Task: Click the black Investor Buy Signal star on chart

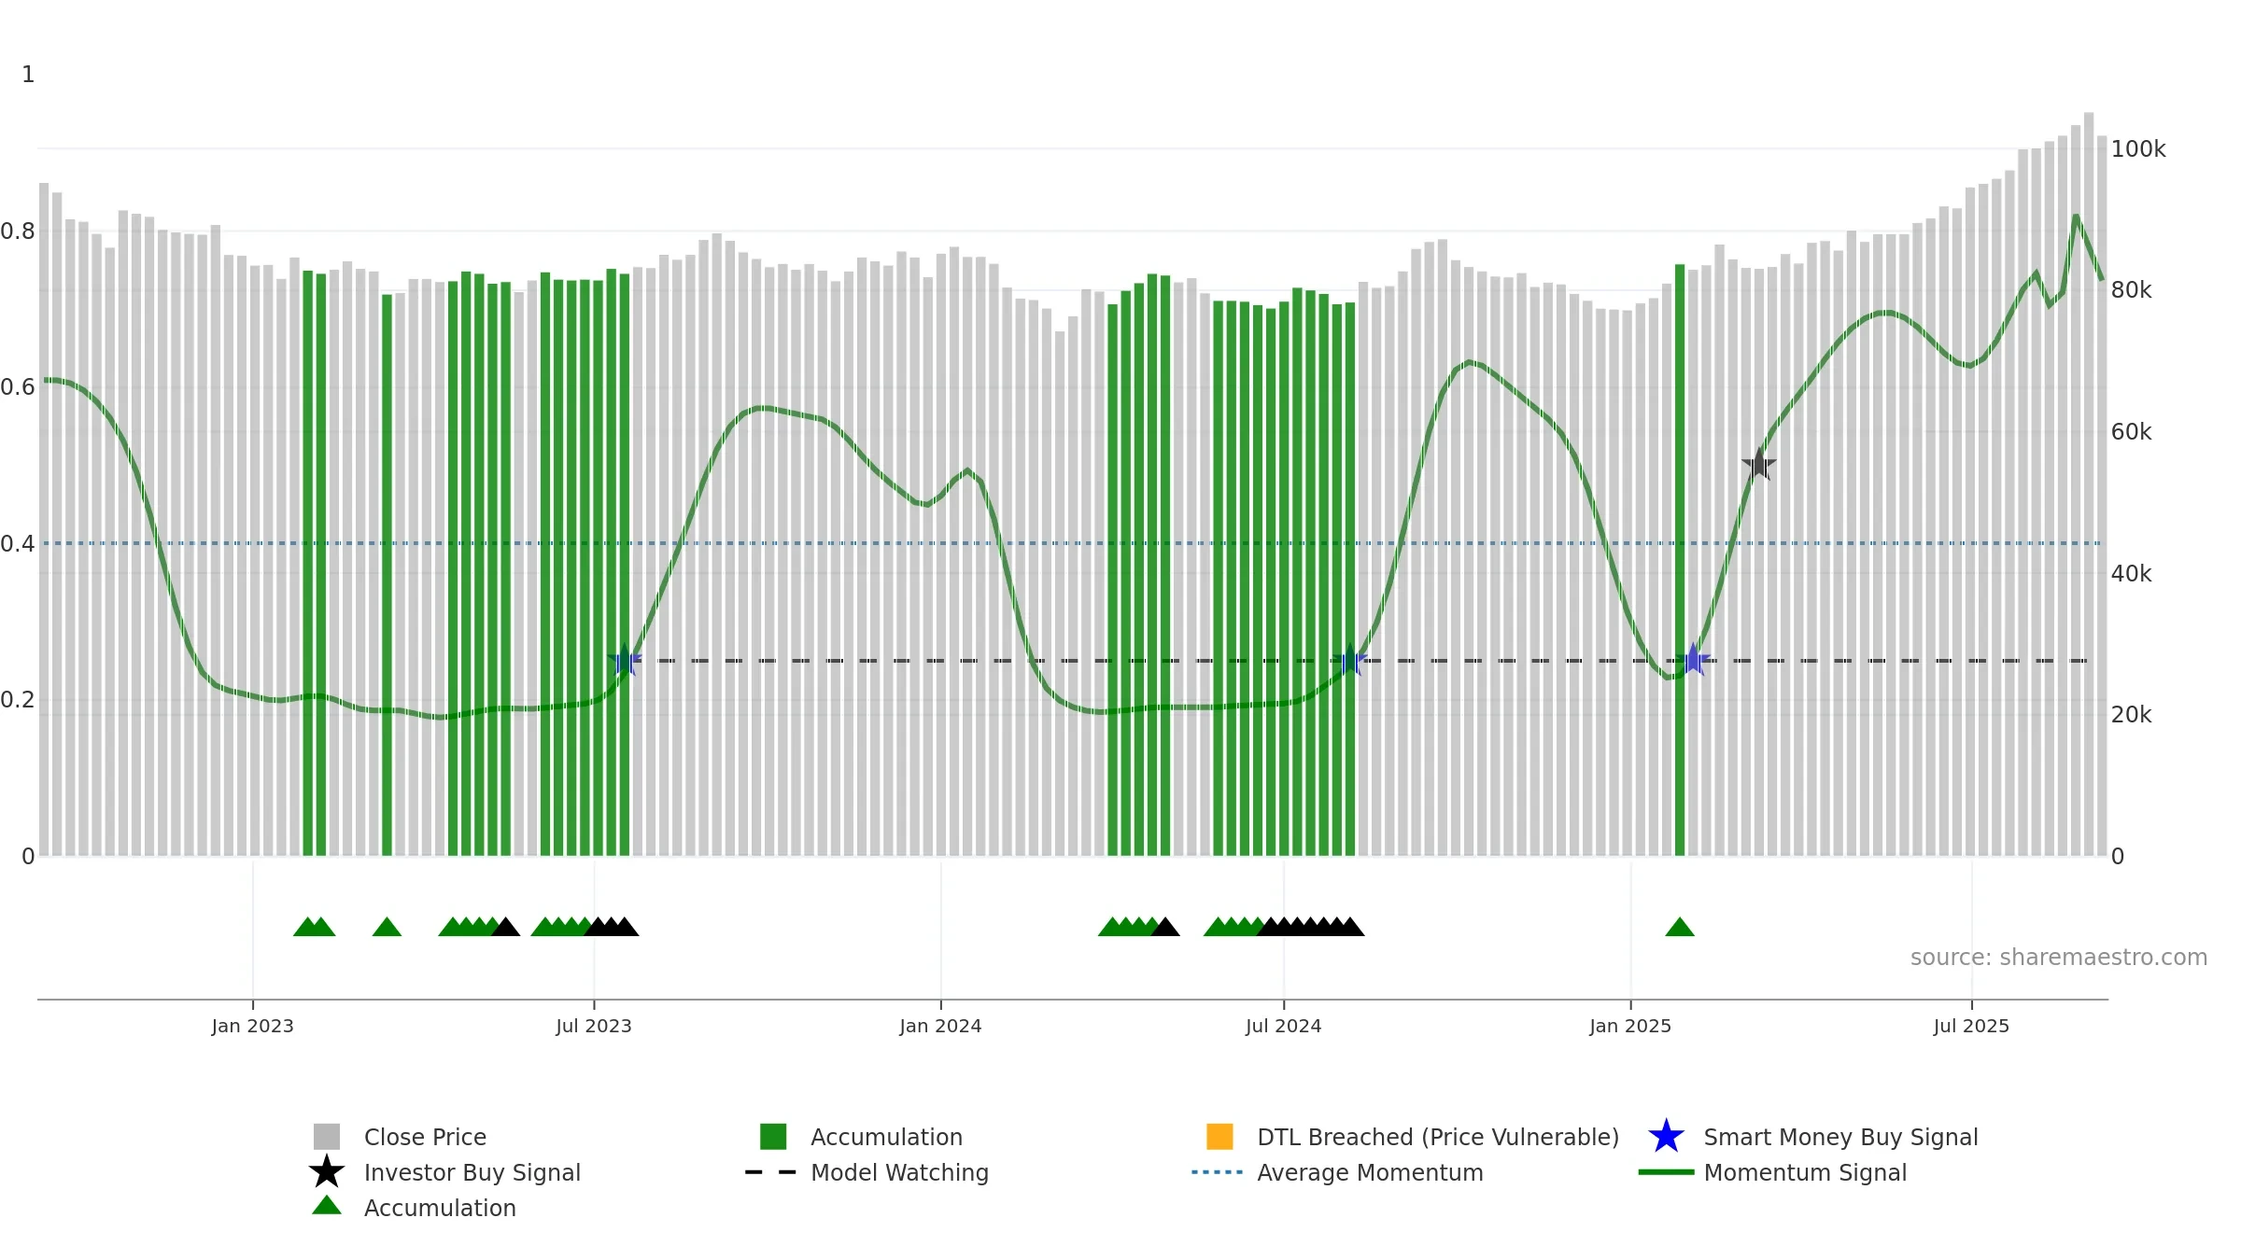Action: pyautogui.click(x=1759, y=464)
